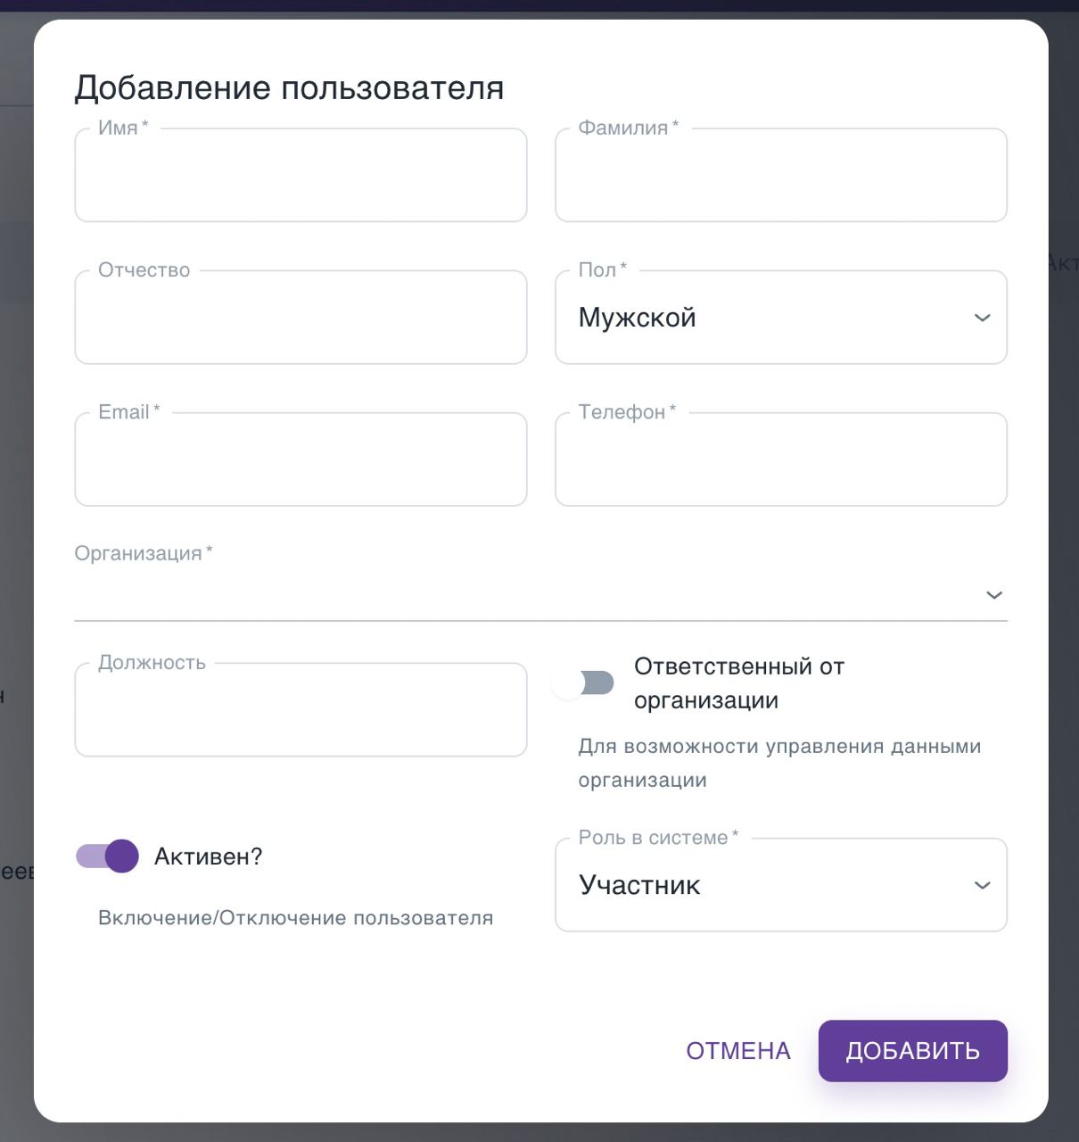Open the Организация dropdown
Viewport: 1079px width, 1142px height.
535,594
